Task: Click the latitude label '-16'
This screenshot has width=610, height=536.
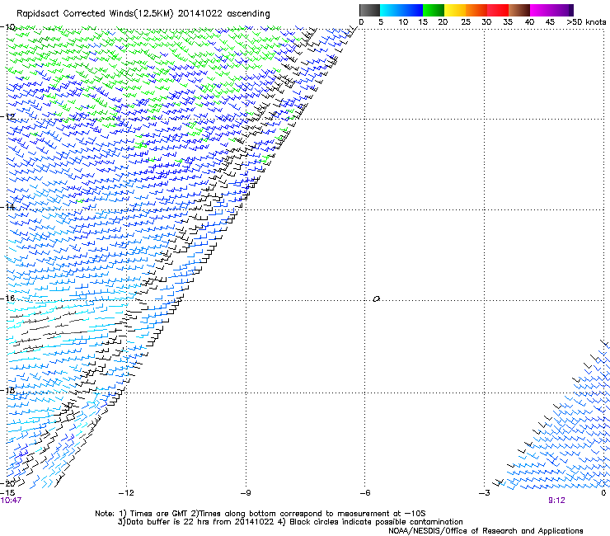Action: tap(7, 299)
